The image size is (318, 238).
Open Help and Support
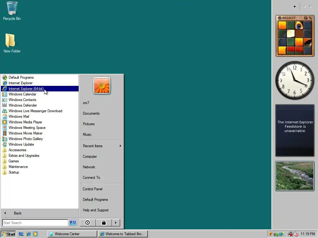pos(102,210)
